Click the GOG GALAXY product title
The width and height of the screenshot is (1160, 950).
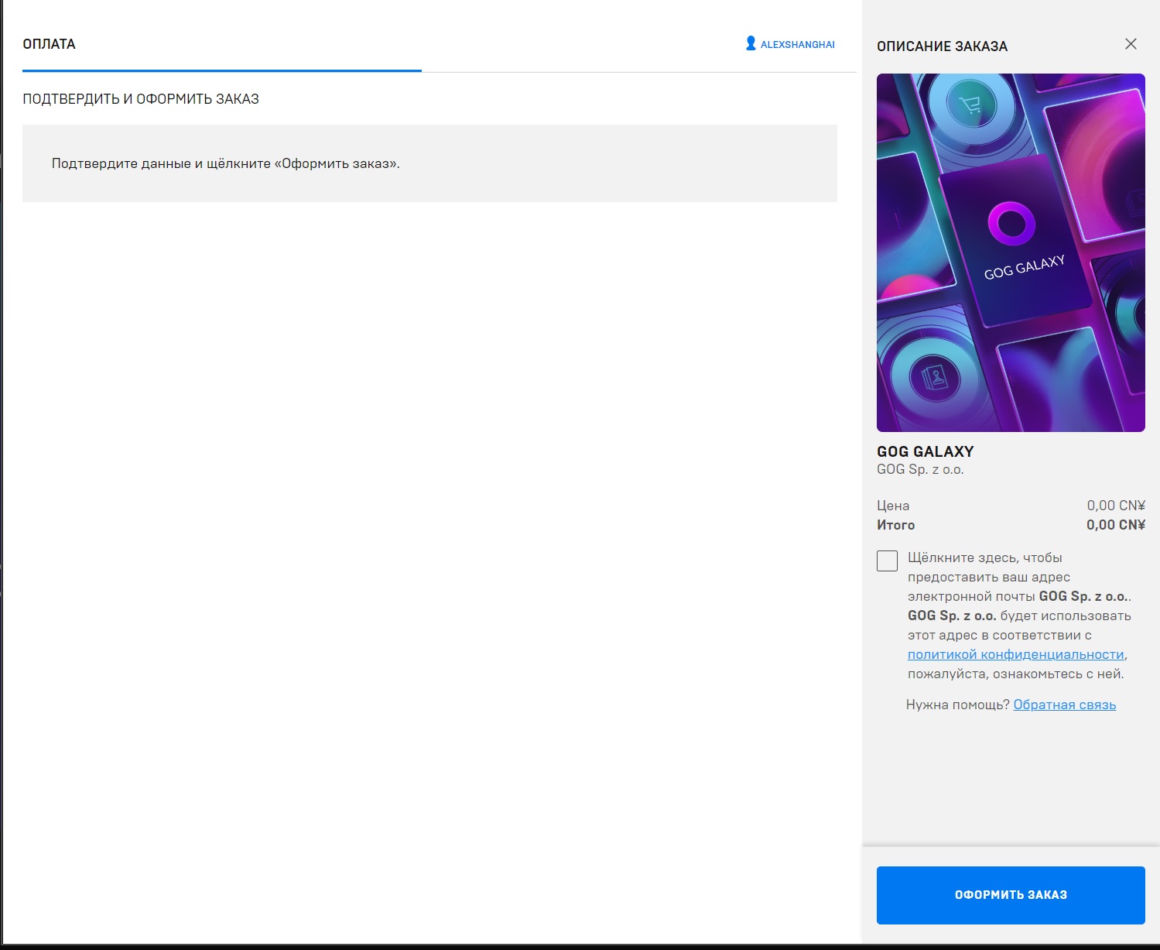(x=926, y=451)
